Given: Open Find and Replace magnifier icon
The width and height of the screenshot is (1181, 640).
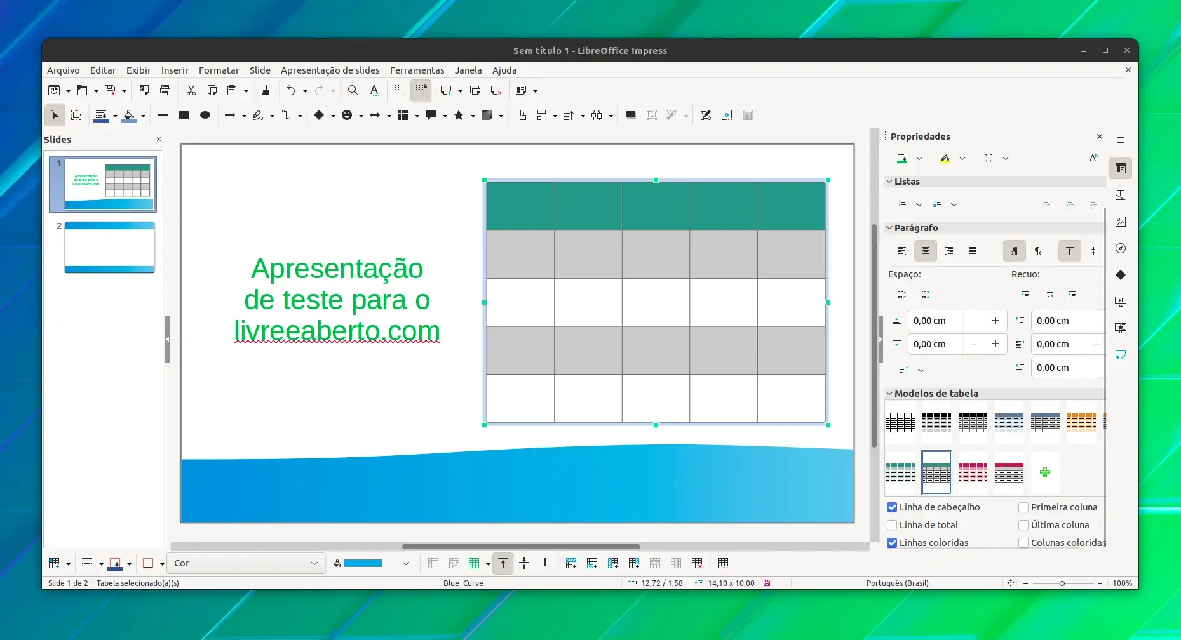Looking at the screenshot, I should pyautogui.click(x=353, y=90).
